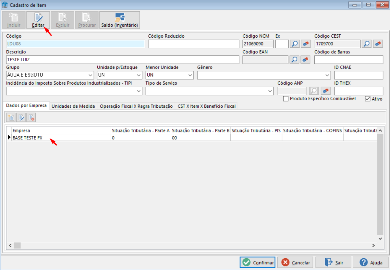The image size is (390, 270).
Task: Click Situação Tributária - Parte B header
Action: pyautogui.click(x=201, y=130)
